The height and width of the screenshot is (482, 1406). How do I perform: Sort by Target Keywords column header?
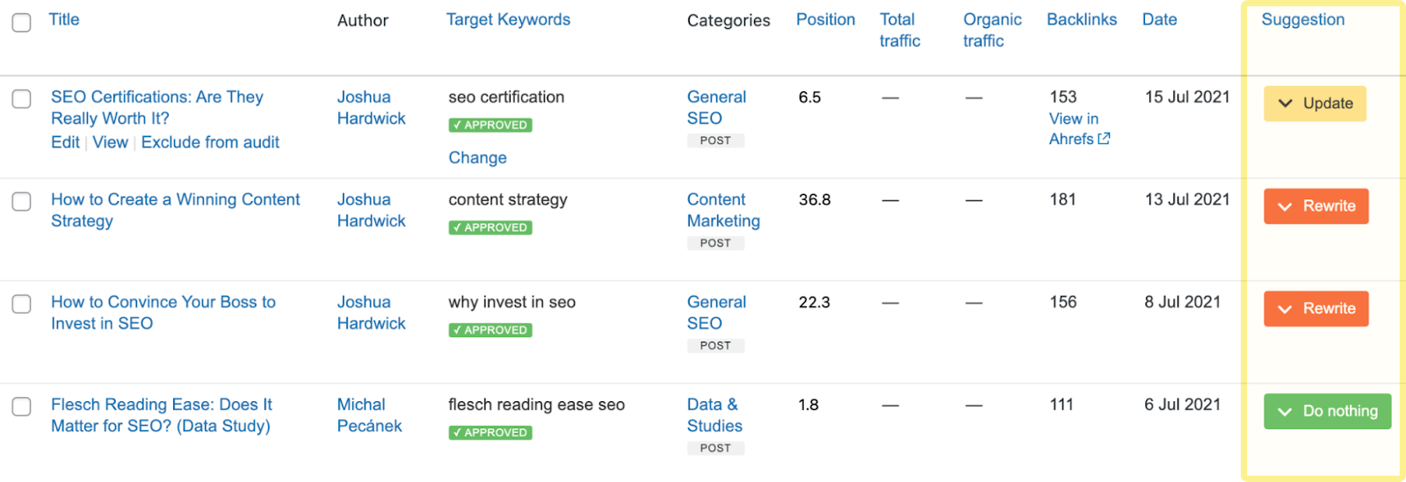tap(508, 19)
